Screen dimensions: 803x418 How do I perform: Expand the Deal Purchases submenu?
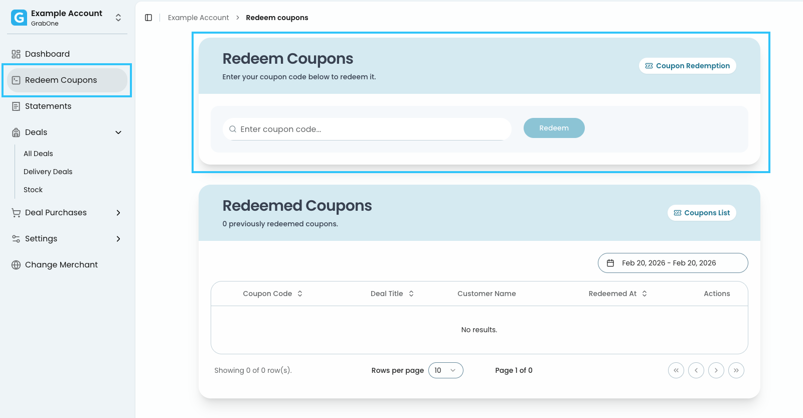[x=118, y=213]
